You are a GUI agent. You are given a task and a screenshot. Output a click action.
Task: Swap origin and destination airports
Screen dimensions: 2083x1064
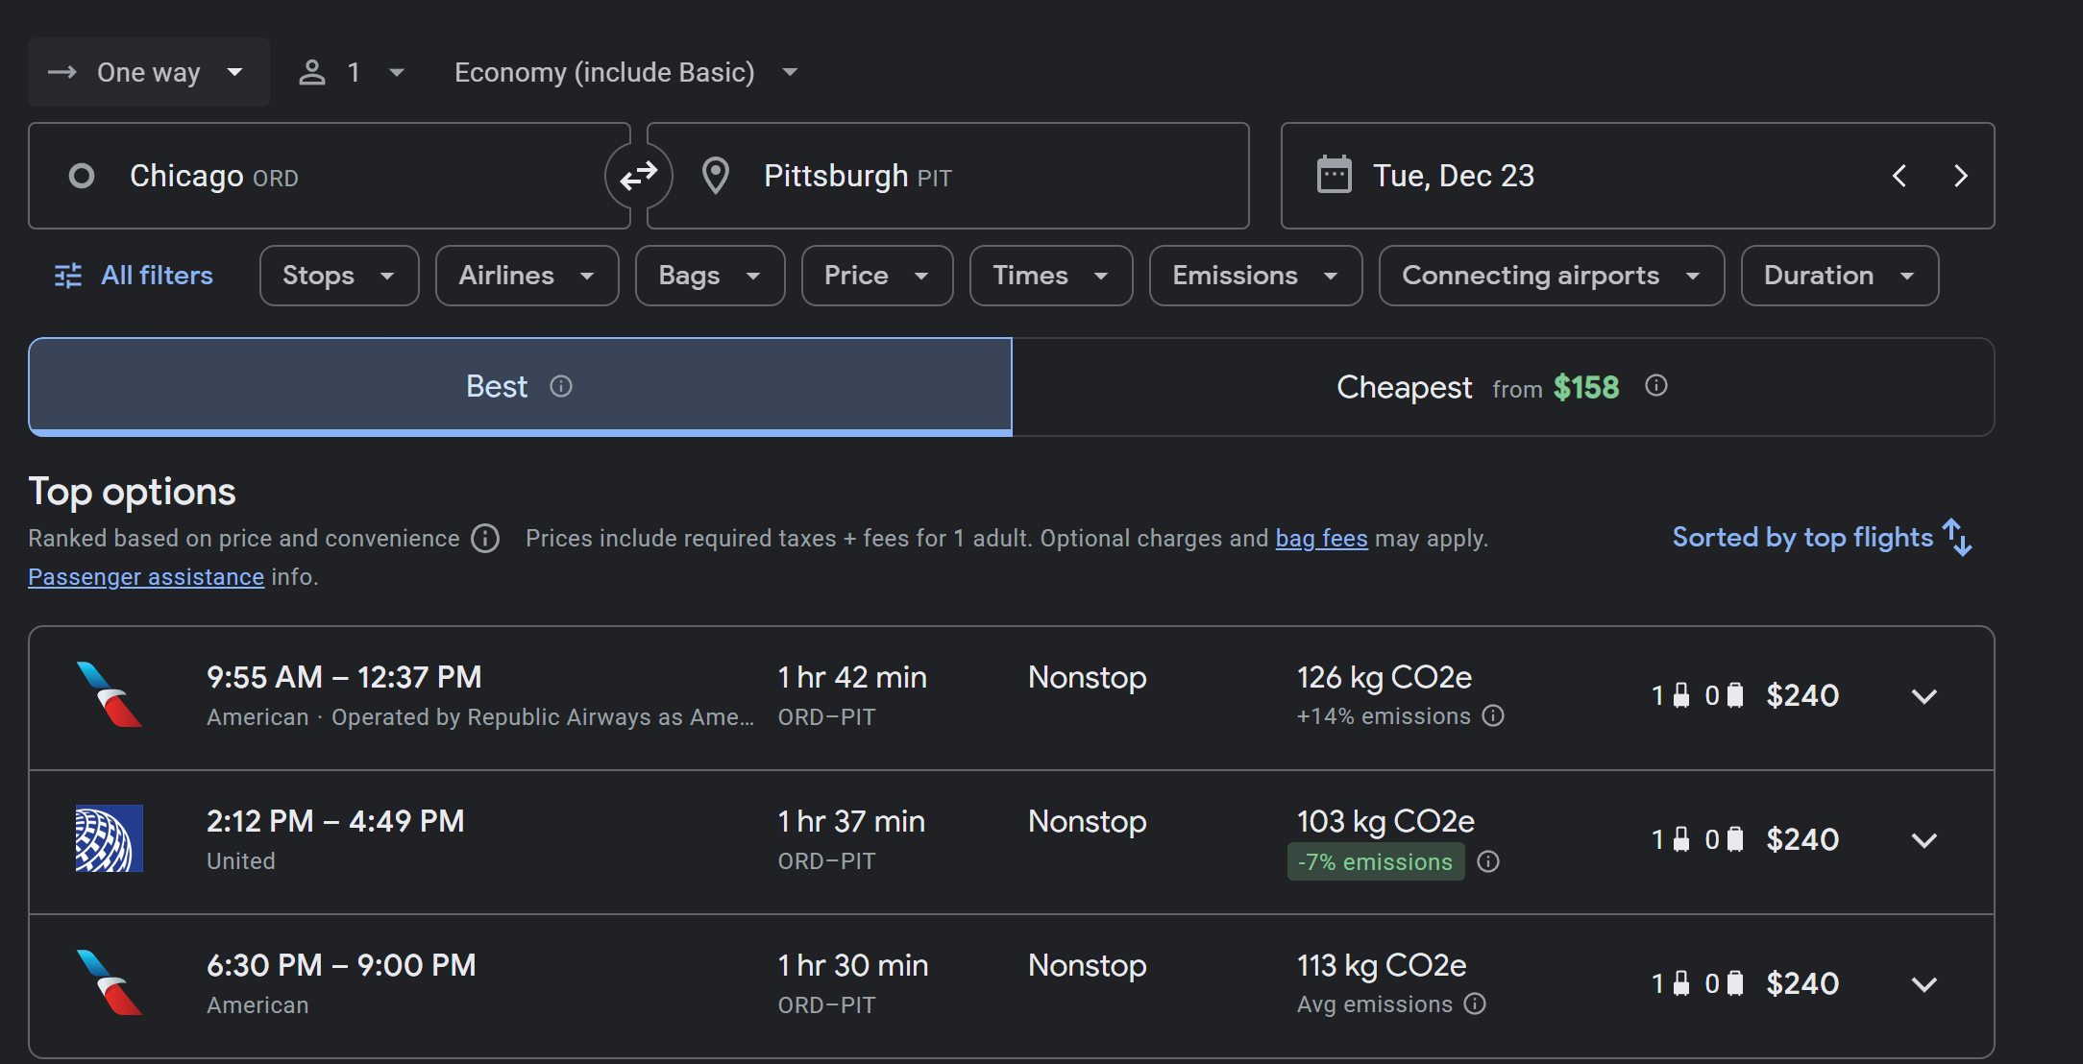point(638,176)
